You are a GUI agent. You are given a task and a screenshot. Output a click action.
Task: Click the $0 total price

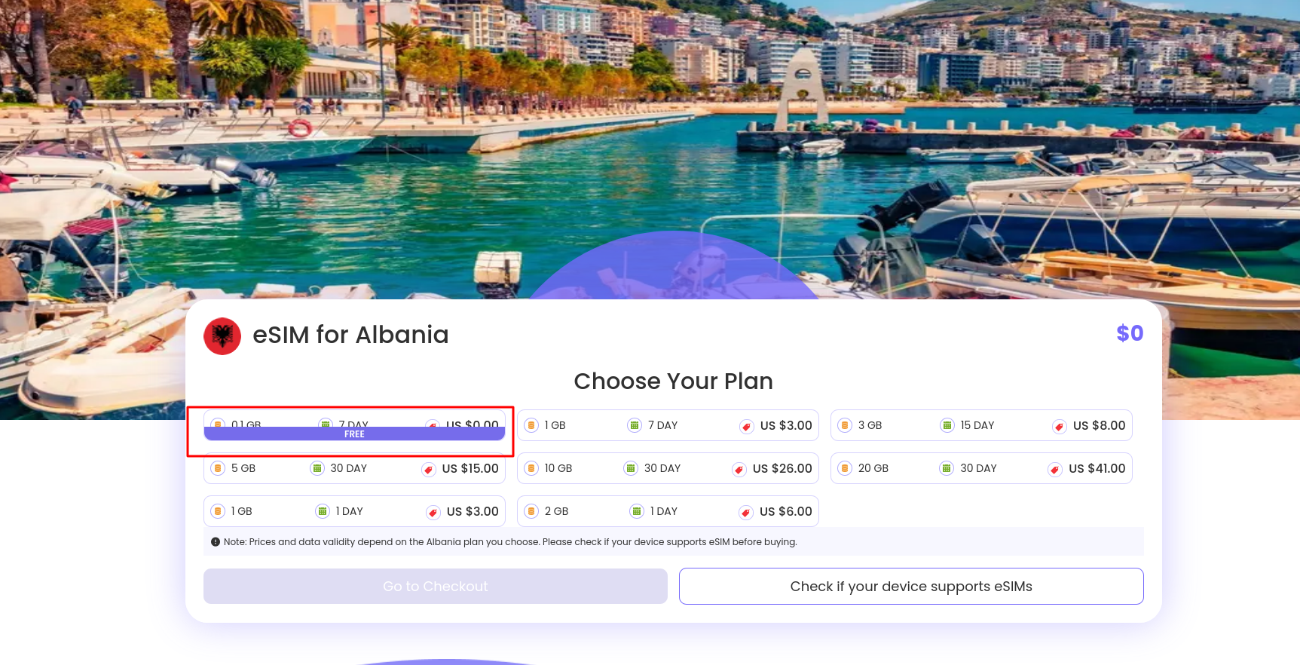click(1129, 333)
